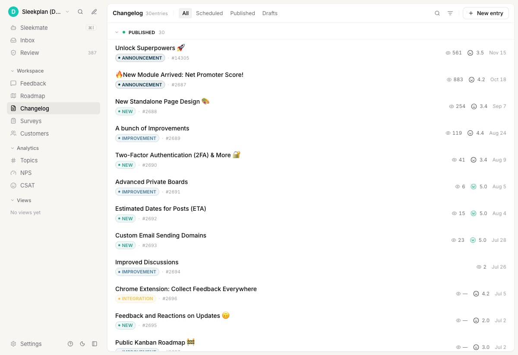This screenshot has height=355, width=518.
Task: Open the workspace switcher chevron
Action: (67, 12)
